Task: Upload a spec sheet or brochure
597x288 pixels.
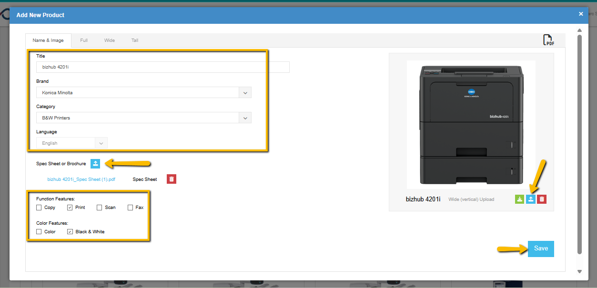Action: coord(95,164)
